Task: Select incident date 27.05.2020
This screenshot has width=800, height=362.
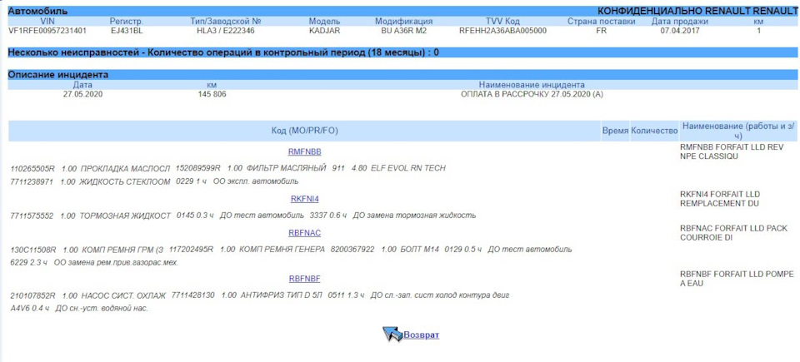Action: (x=82, y=94)
